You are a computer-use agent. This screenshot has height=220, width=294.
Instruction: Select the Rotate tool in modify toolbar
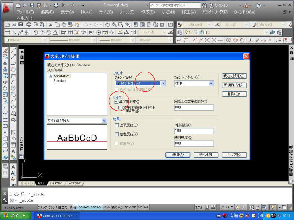click(5, 88)
